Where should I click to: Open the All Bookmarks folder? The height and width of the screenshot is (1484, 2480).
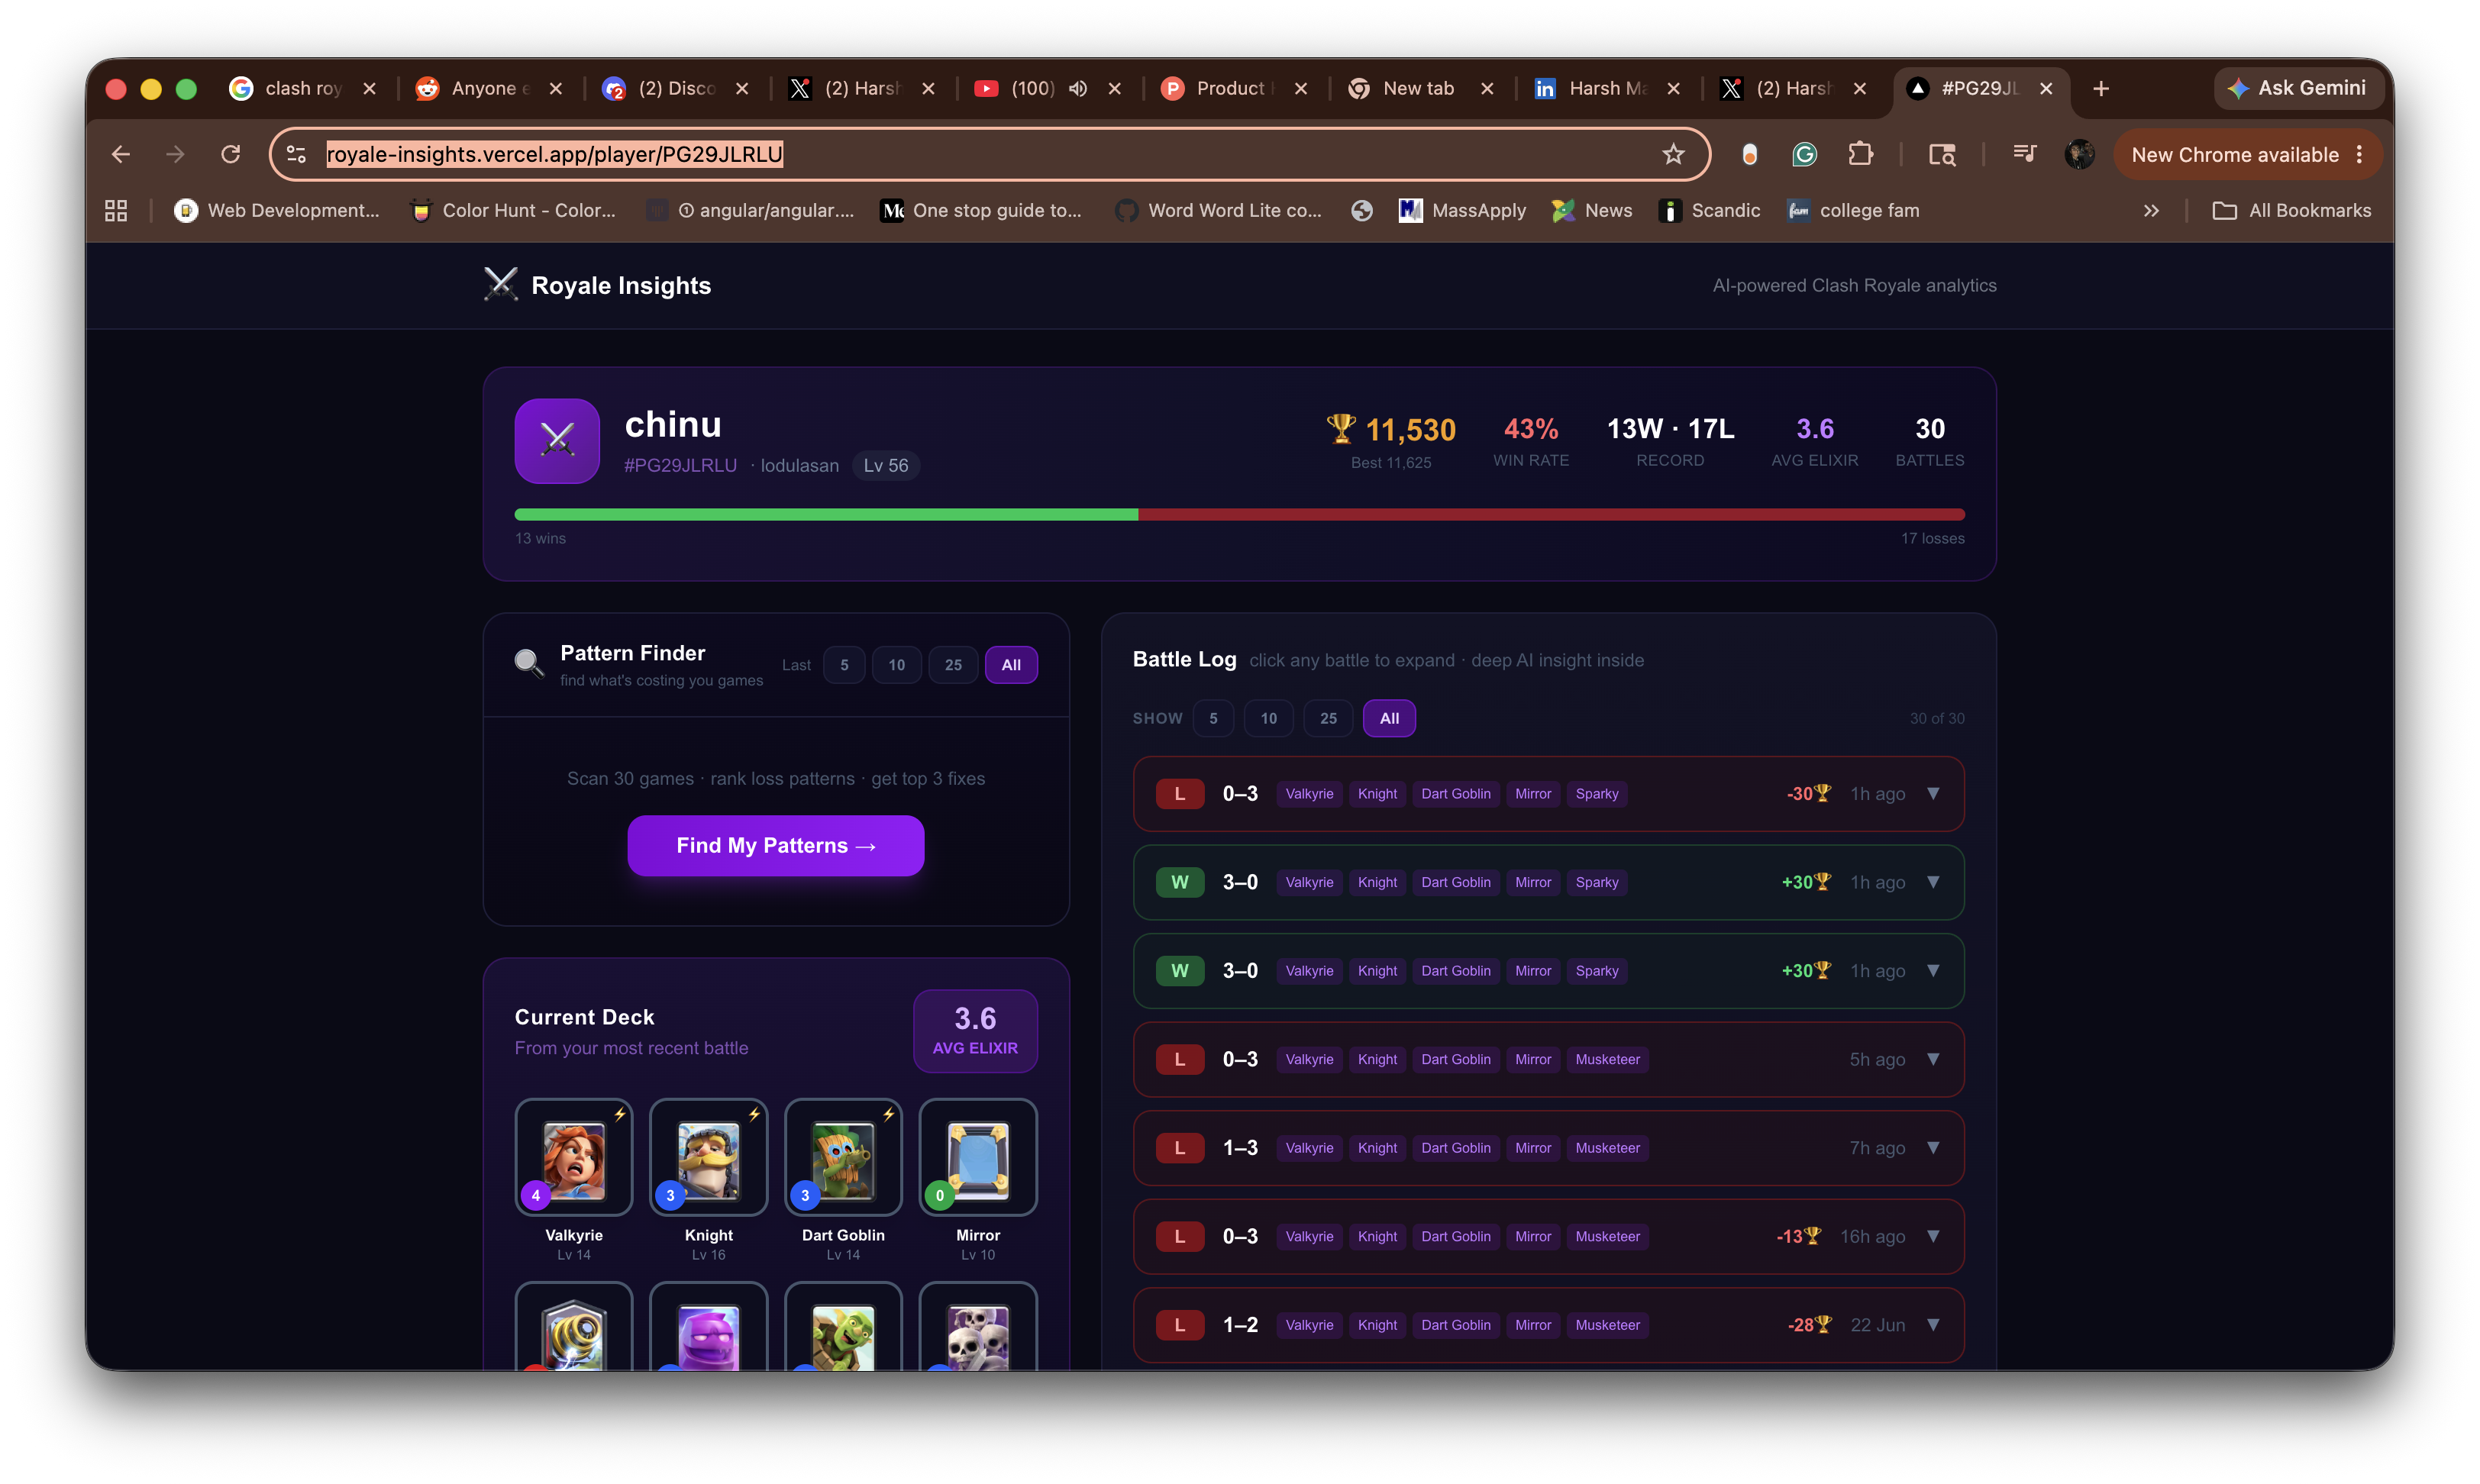point(2291,210)
